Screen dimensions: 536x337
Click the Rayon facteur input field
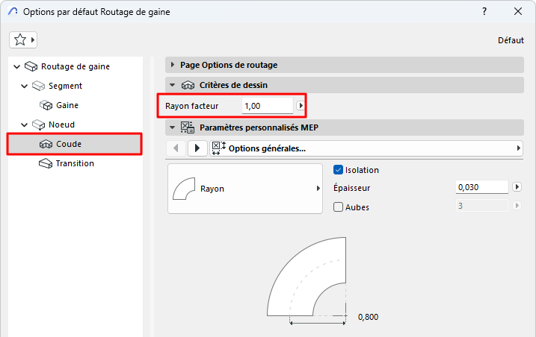(267, 106)
